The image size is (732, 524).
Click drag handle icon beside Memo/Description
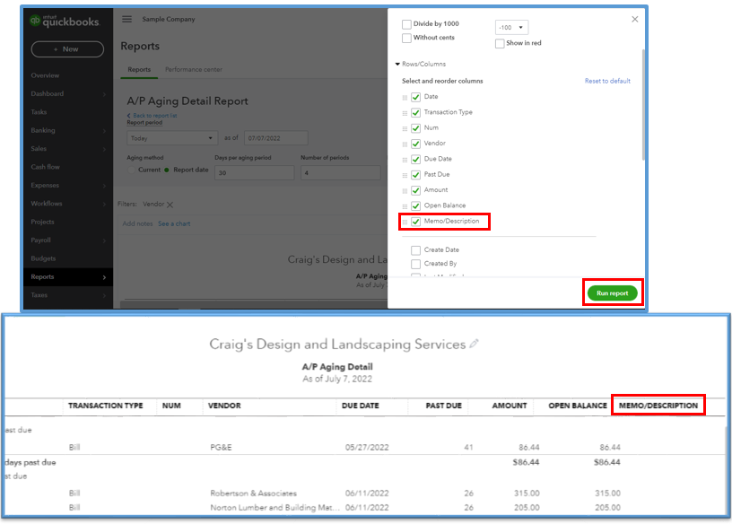coord(405,222)
